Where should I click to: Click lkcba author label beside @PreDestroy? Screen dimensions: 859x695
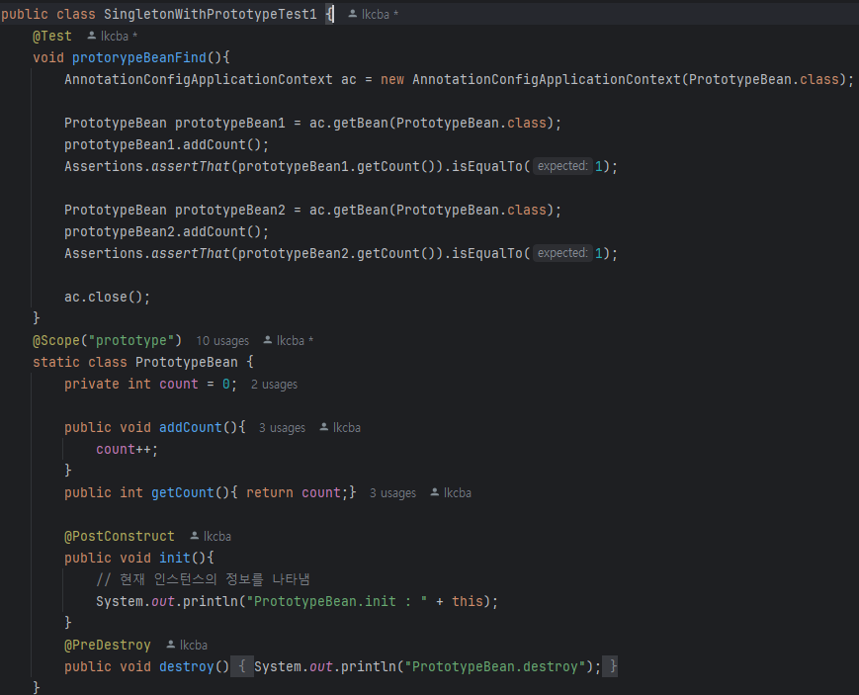click(x=194, y=646)
